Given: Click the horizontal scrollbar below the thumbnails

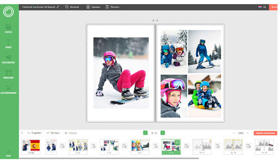Looking at the screenshot, I should coord(109,159).
